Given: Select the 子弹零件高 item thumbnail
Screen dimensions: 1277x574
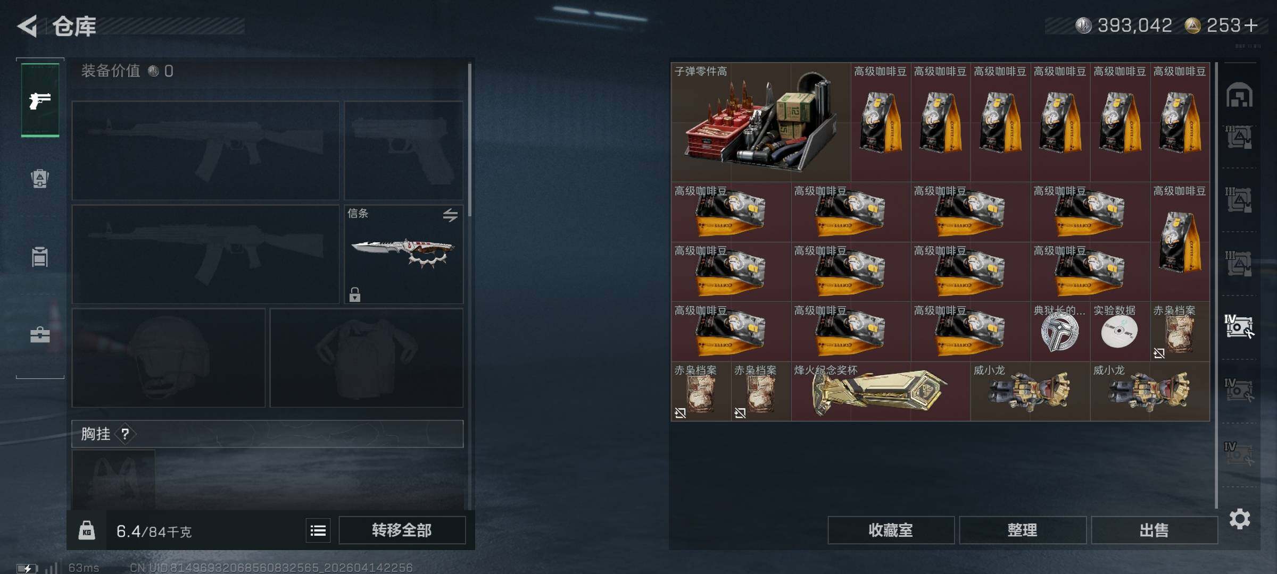Looking at the screenshot, I should [x=761, y=122].
